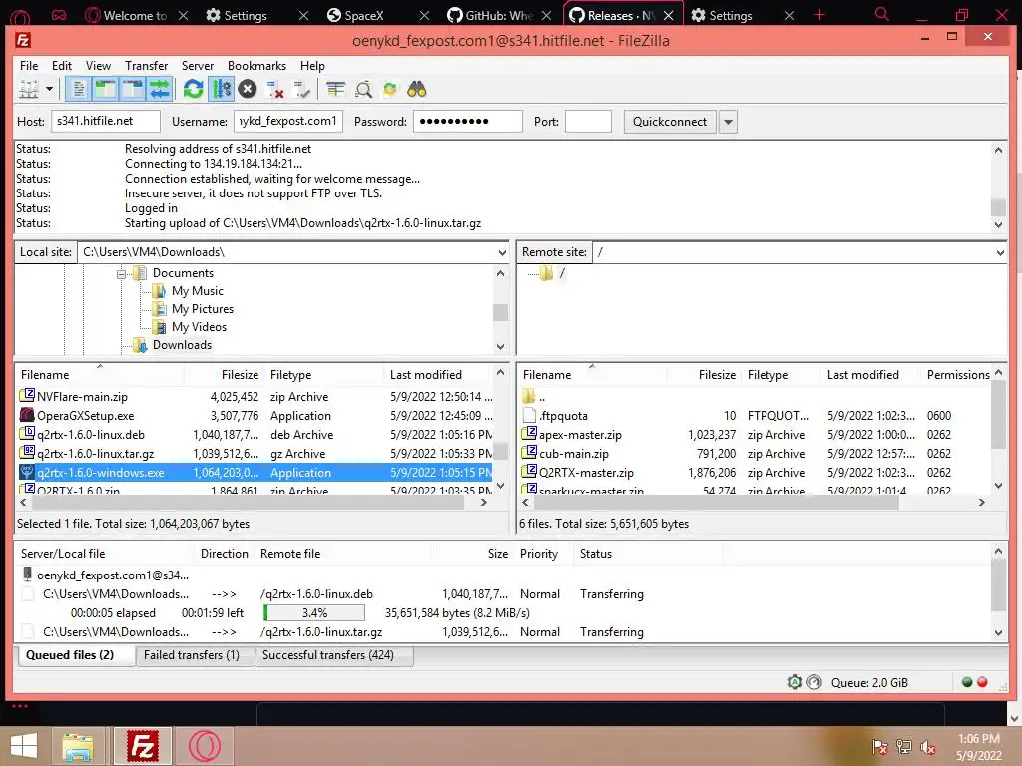This screenshot has width=1022, height=766.
Task: Select My Pictures folder in tree
Action: tap(203, 309)
